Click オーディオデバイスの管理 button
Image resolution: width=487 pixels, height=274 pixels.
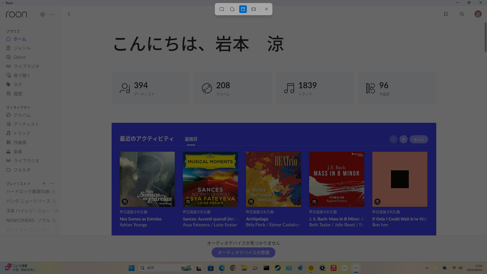click(x=243, y=252)
